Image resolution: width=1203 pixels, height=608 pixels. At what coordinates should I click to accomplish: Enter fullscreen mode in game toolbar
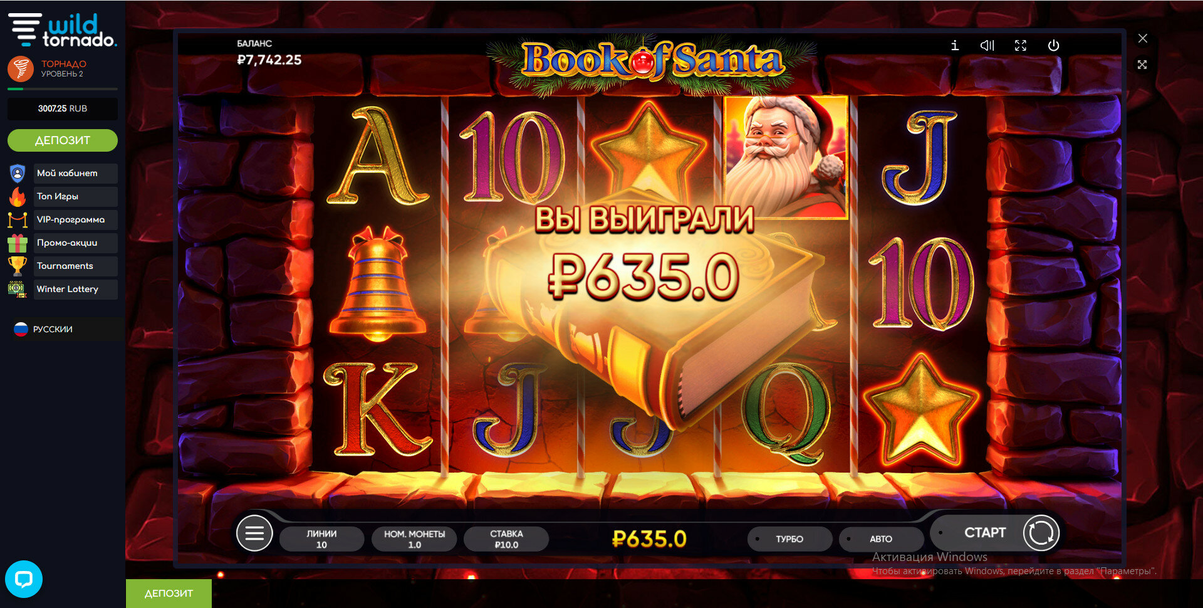point(1021,45)
